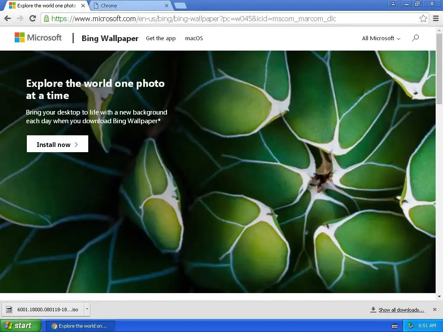This screenshot has height=332, width=443.
Task: Click the ISO file icon in downloads bar
Action: (x=9, y=310)
